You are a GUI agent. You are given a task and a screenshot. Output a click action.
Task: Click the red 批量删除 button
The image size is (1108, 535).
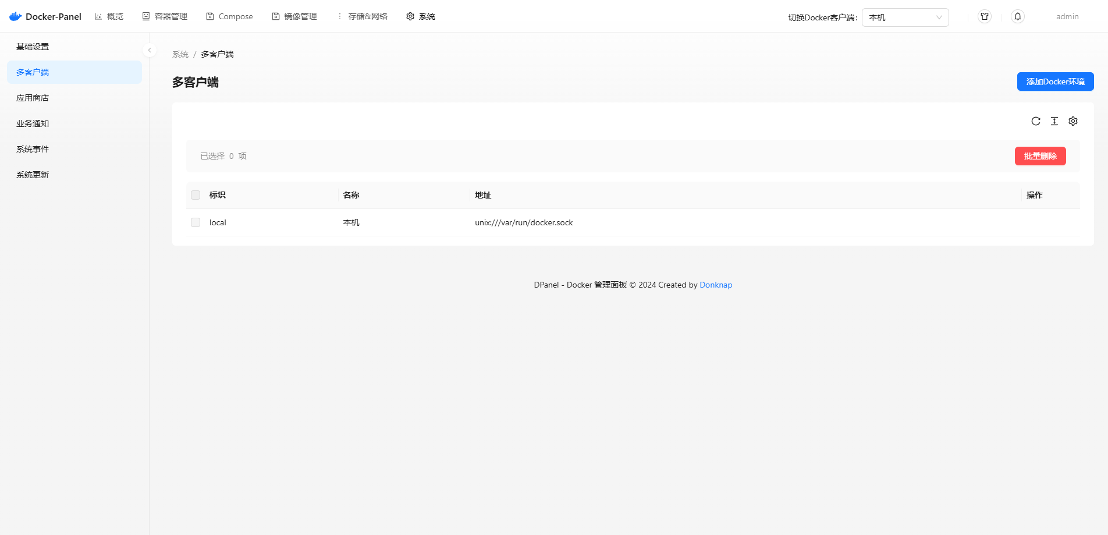click(x=1040, y=156)
